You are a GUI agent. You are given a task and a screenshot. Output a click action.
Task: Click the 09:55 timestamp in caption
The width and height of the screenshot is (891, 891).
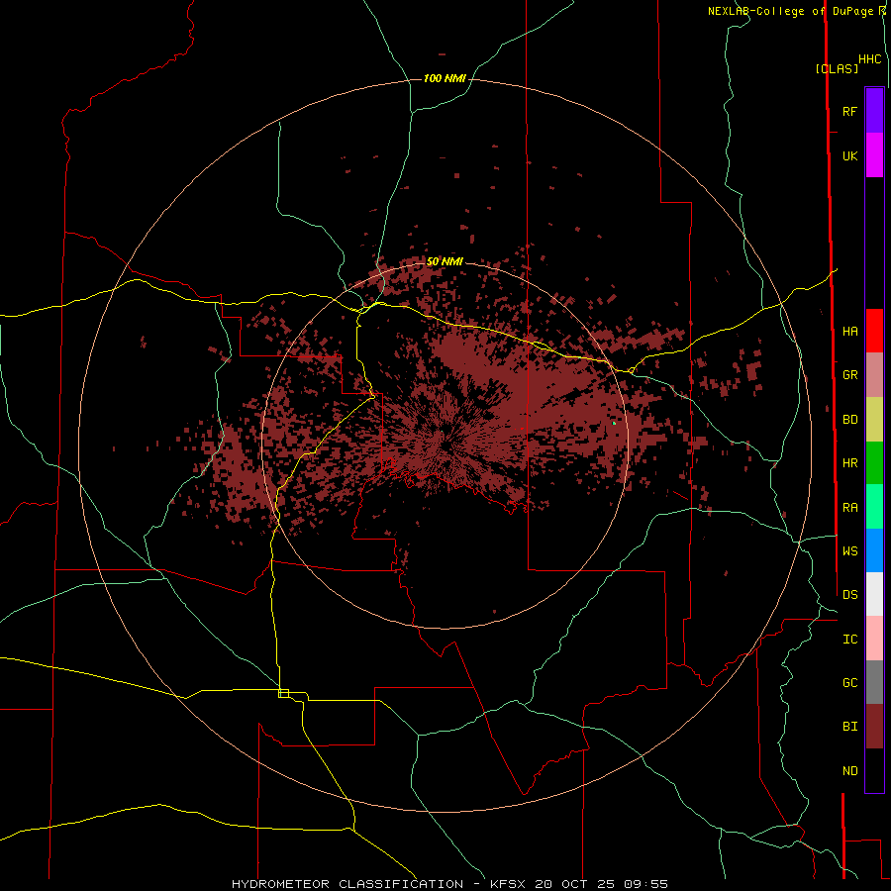click(x=645, y=884)
